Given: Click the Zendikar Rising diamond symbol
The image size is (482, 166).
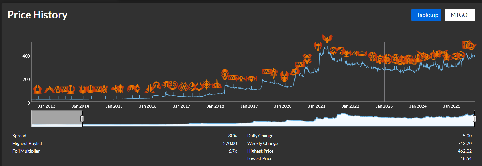Looking at the screenshot, I should tap(307, 59).
